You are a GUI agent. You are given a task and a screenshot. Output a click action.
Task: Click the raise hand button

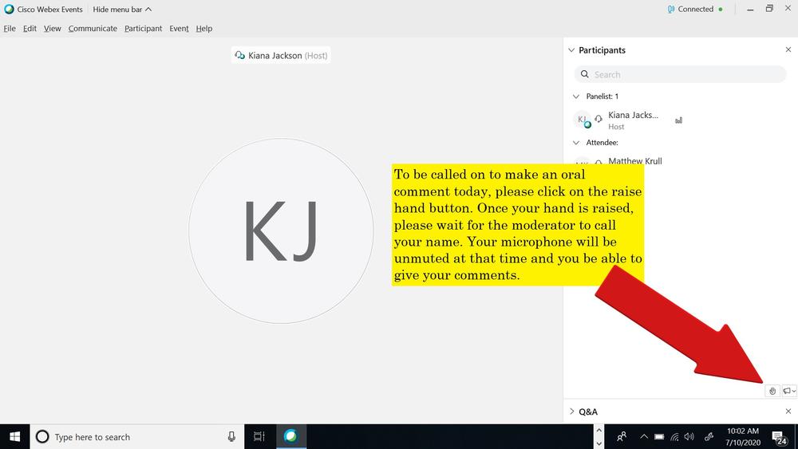click(x=772, y=391)
